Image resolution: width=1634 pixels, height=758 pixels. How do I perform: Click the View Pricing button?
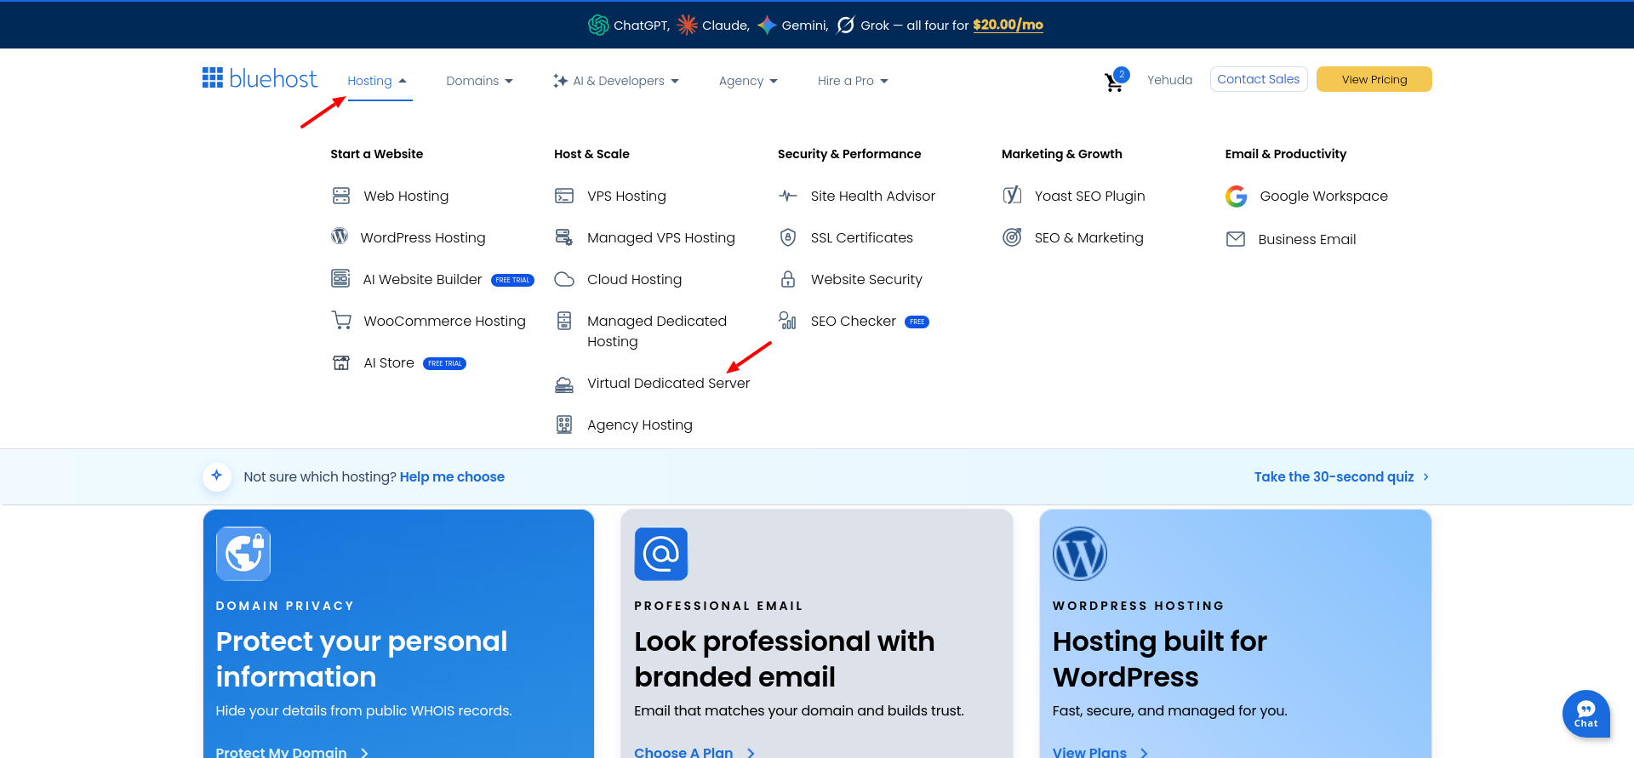tap(1374, 79)
